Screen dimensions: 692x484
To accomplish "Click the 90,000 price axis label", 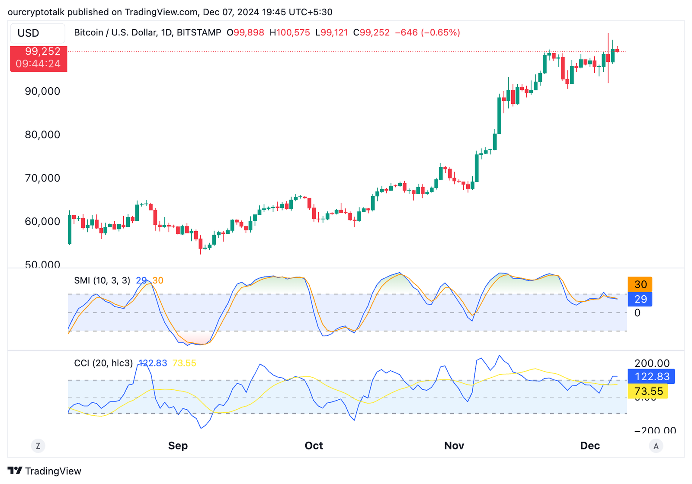I will 42,91.
